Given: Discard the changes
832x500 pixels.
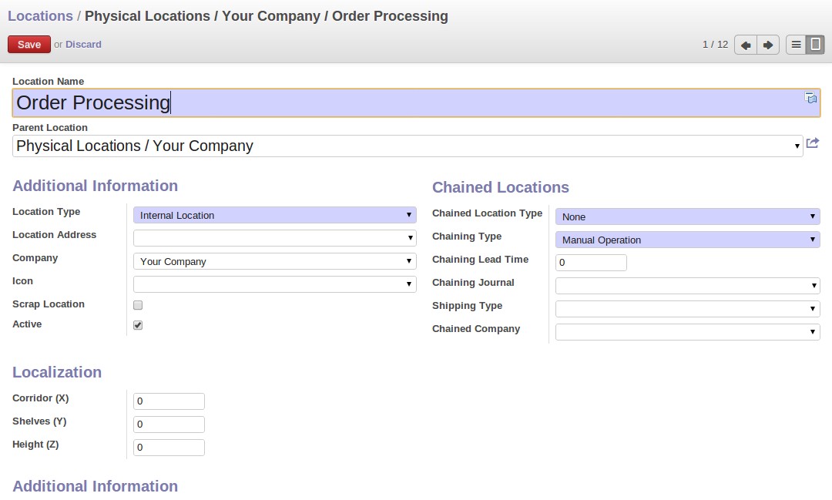Looking at the screenshot, I should tap(83, 45).
